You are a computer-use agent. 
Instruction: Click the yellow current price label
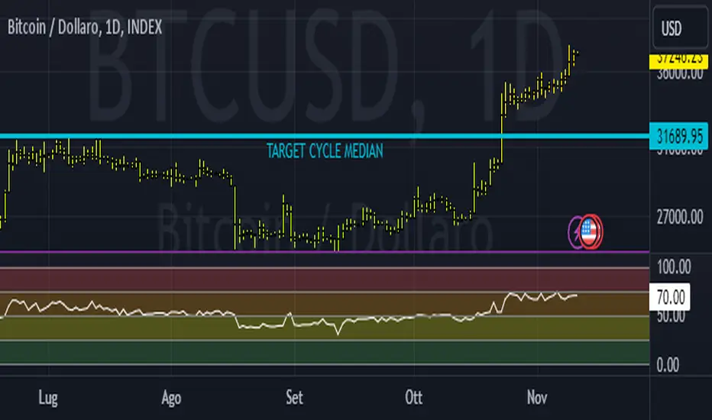pos(679,61)
